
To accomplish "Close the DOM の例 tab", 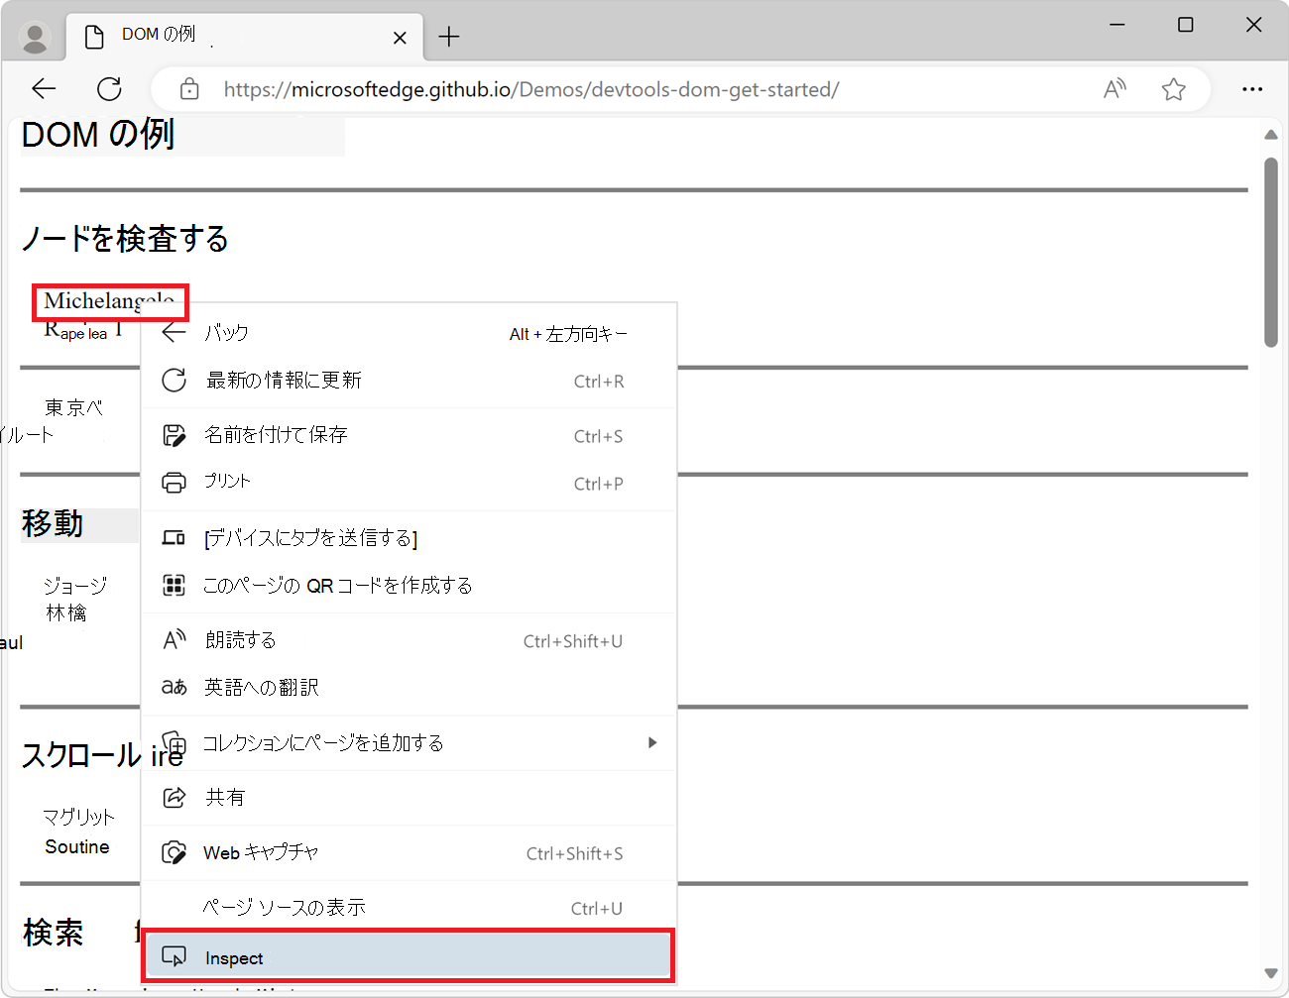I will pos(400,38).
